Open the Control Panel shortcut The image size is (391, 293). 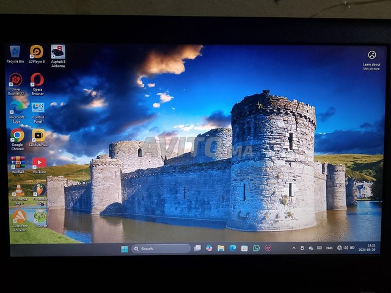click(x=38, y=108)
